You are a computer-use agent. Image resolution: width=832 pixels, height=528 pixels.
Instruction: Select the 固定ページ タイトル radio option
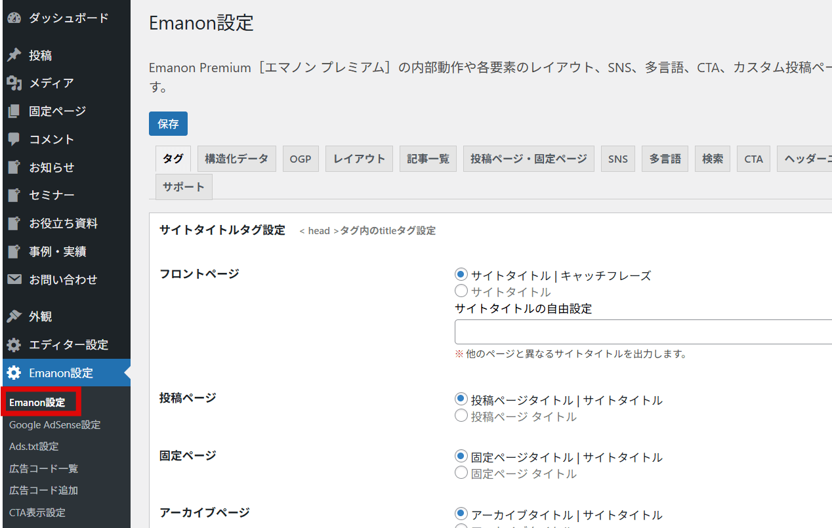(x=461, y=473)
